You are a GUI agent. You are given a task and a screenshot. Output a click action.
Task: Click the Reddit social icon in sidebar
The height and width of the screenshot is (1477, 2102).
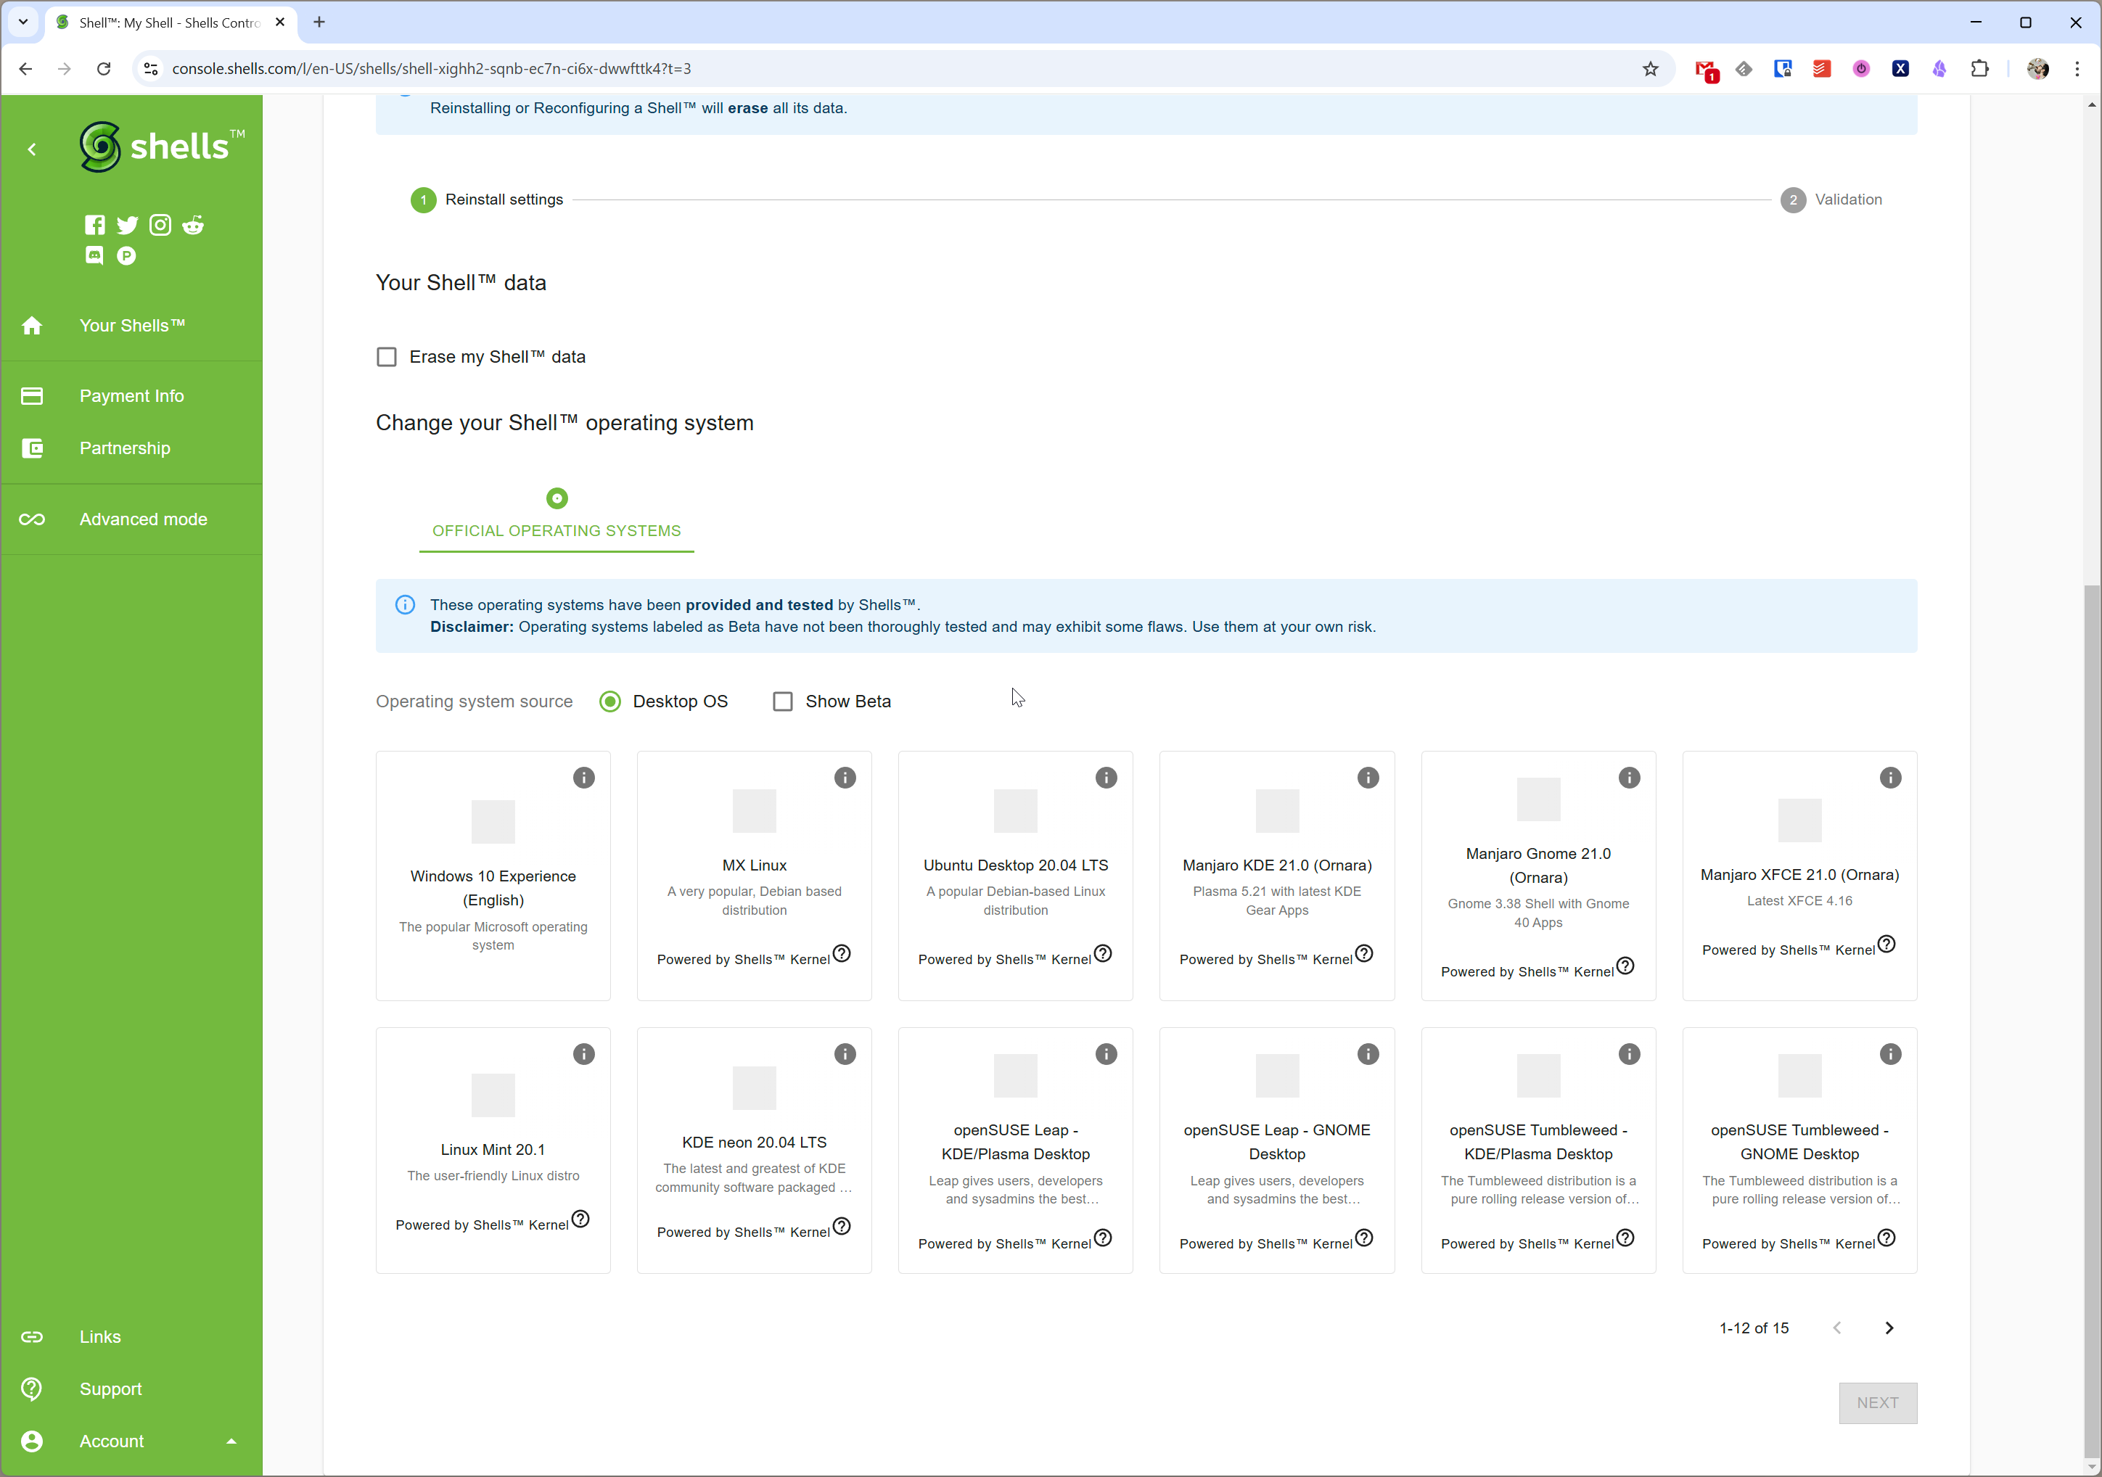[x=192, y=225]
